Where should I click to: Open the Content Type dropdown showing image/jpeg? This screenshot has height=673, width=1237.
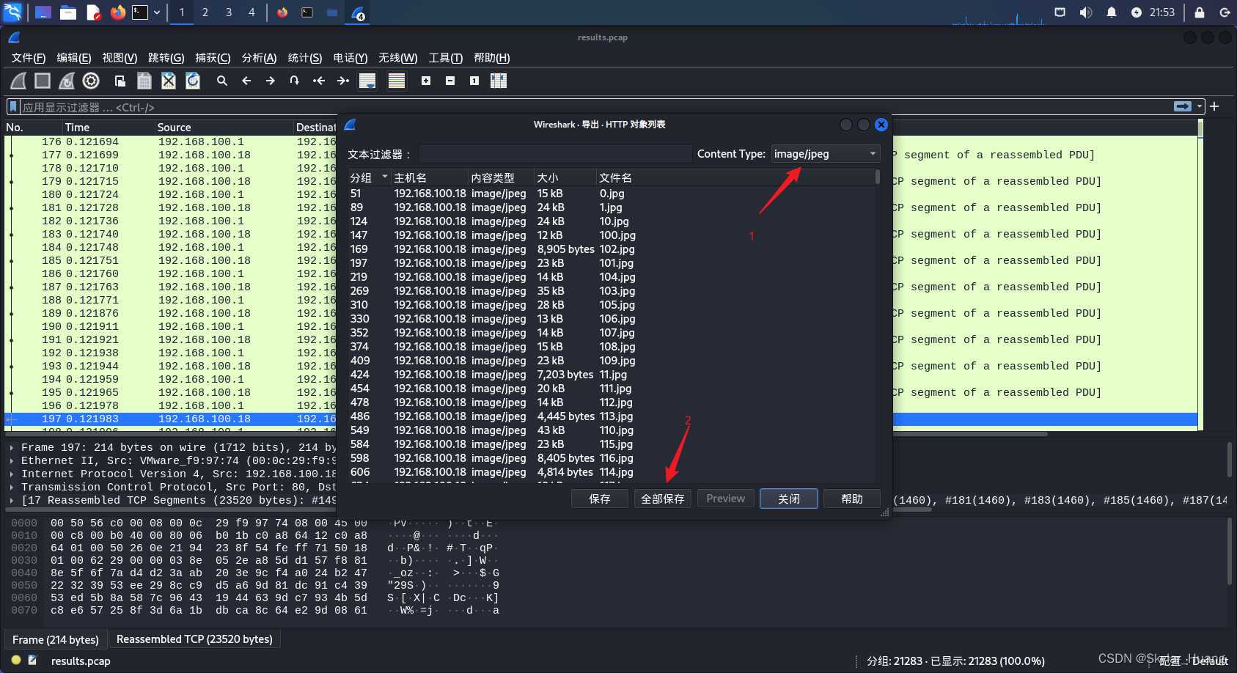[x=824, y=153]
